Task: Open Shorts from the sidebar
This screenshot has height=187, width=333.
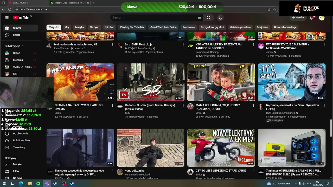Action: pos(20,35)
